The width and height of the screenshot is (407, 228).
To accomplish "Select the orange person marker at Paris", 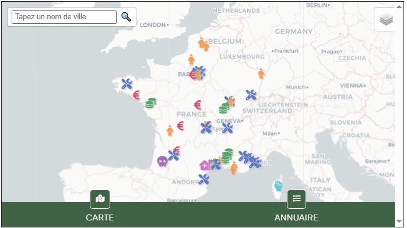I will tap(198, 75).
